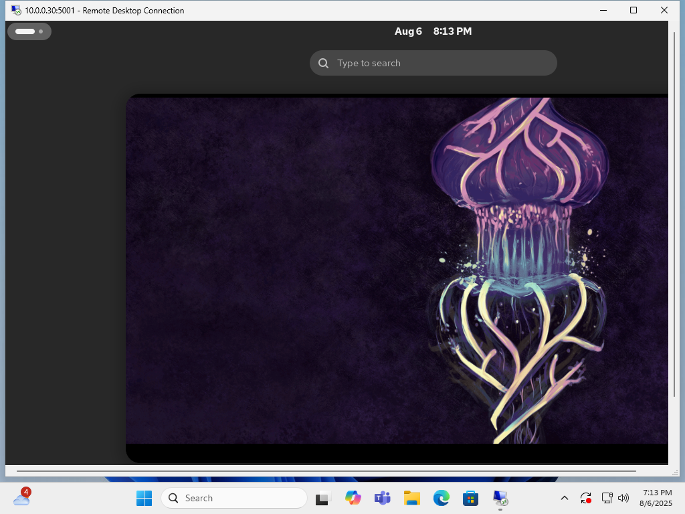Open the Remote Desktop Connection title bar icon menu

click(16, 10)
